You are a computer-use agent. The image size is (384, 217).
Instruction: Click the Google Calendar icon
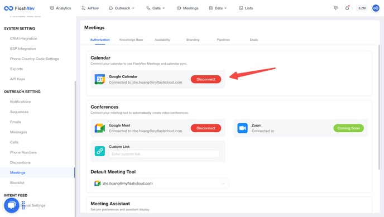pyautogui.click(x=100, y=79)
